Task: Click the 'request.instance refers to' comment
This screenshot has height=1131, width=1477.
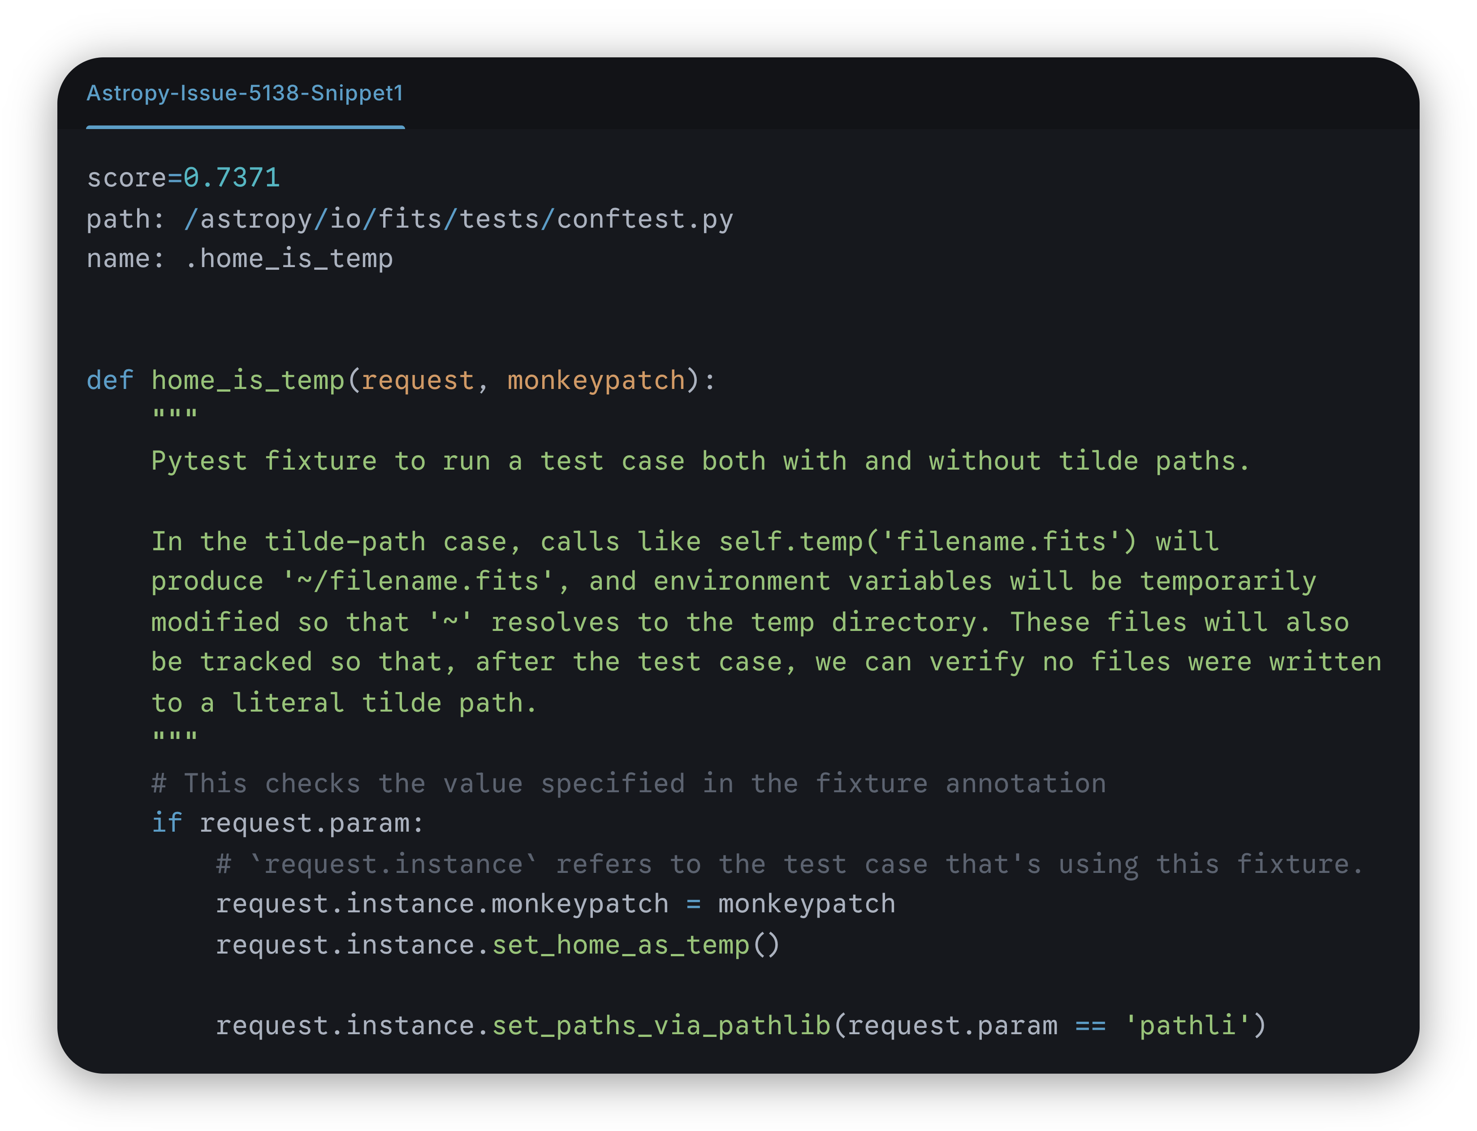Action: tap(789, 864)
